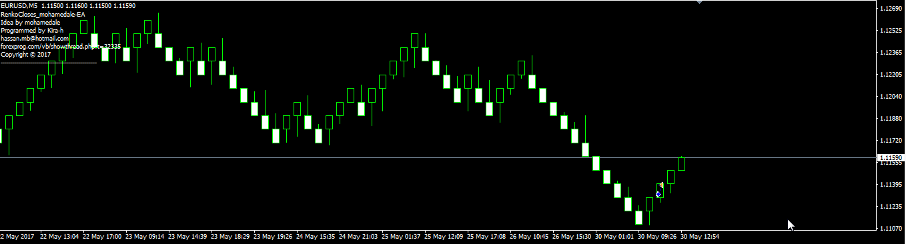906x244 pixels.
Task: Click the forexprog.com showthread link text
Action: [x=61, y=47]
